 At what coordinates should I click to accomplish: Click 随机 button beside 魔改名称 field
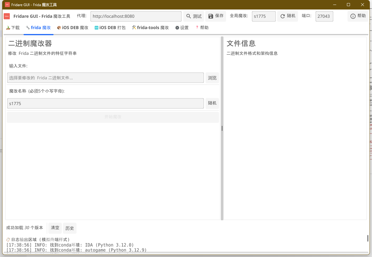212,103
